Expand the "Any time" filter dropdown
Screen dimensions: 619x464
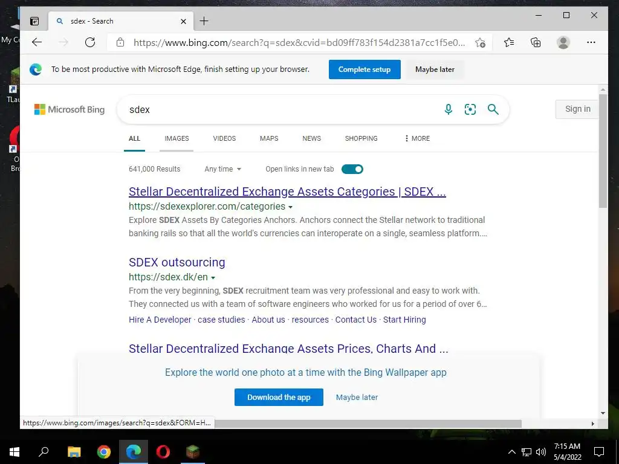point(222,169)
